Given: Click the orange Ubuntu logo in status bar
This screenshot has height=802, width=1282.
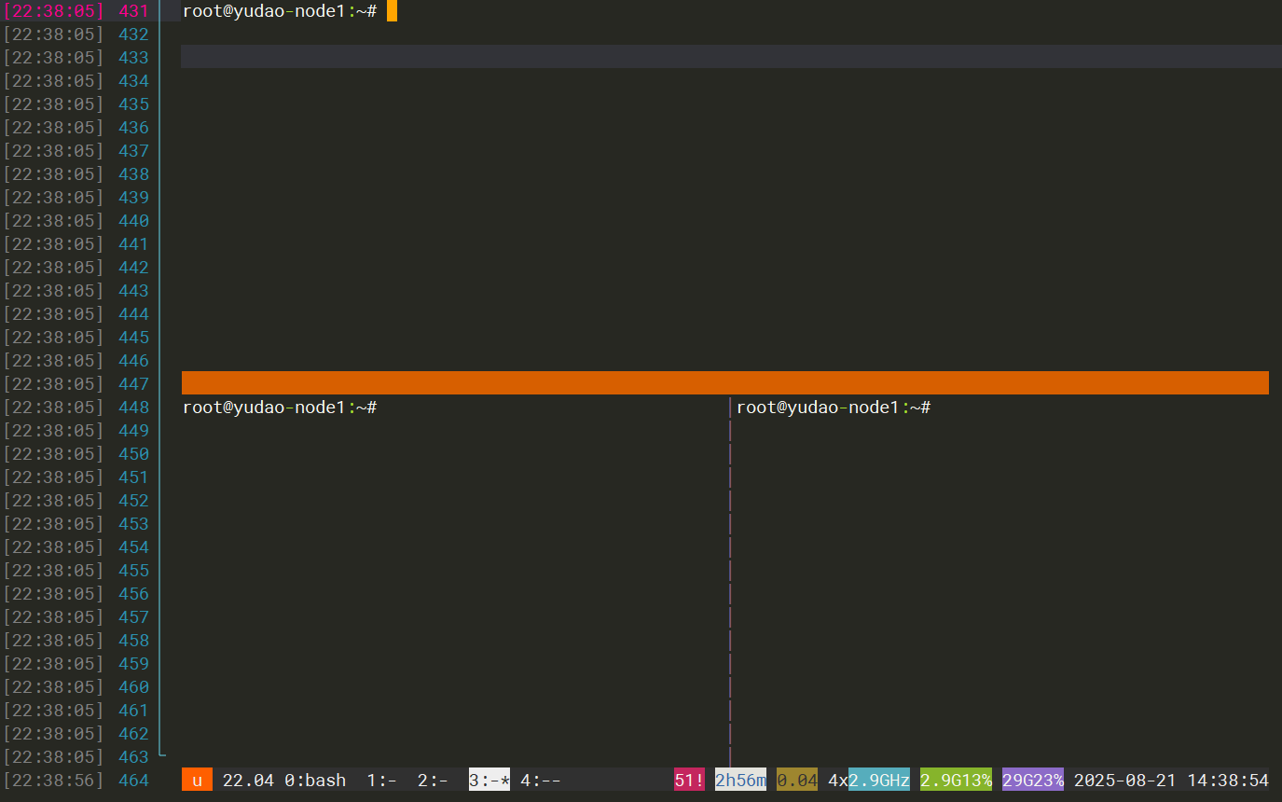Looking at the screenshot, I should click(197, 780).
